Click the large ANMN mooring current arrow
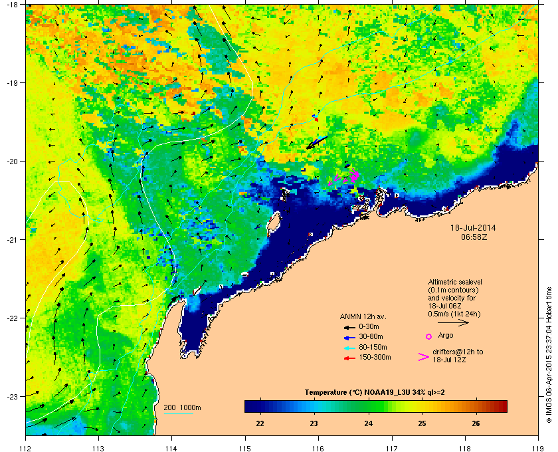Viewport: 558px width, 452px height. 316,143
